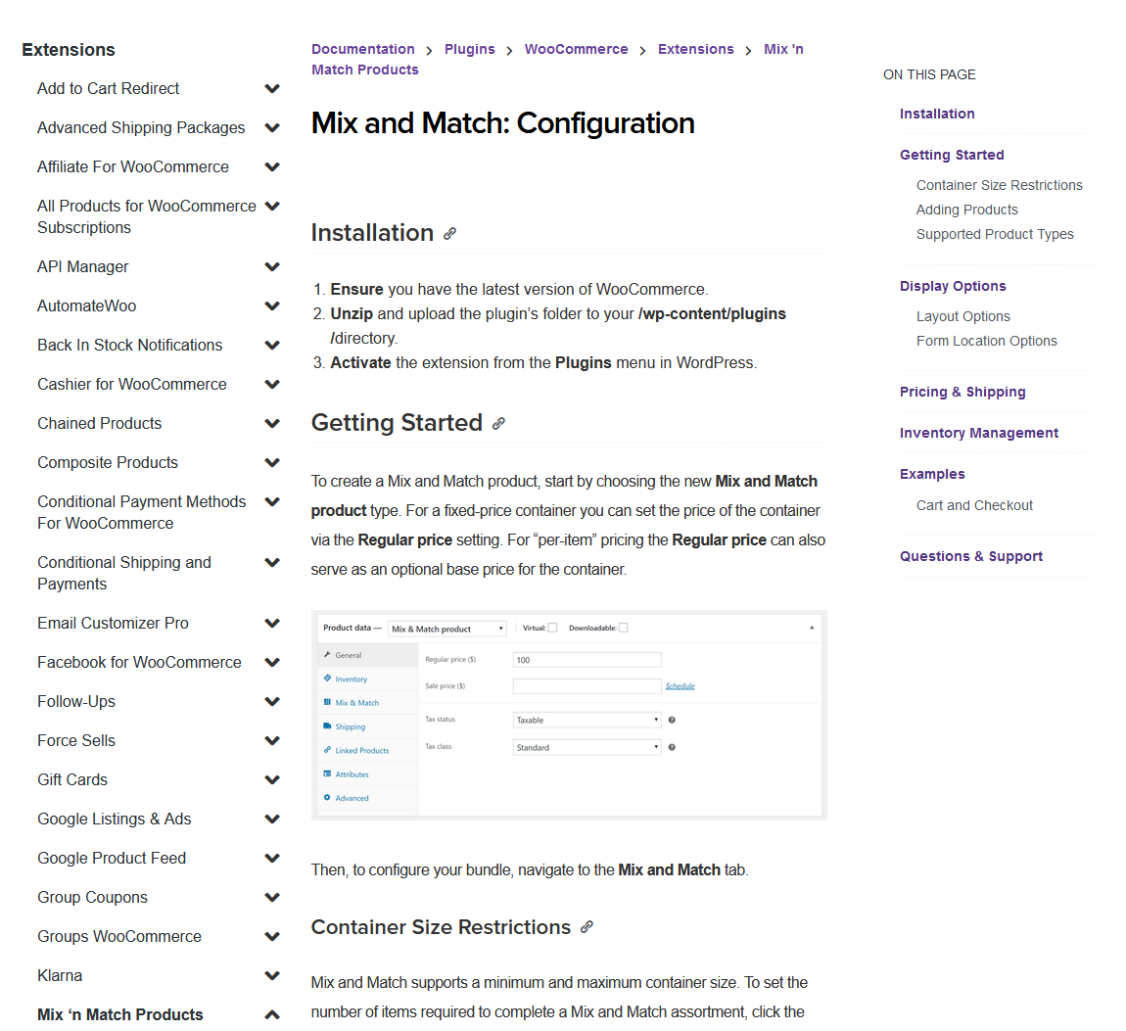The width and height of the screenshot is (1126, 1031).
Task: Open Google Product Feed sidebar item
Action: [112, 858]
